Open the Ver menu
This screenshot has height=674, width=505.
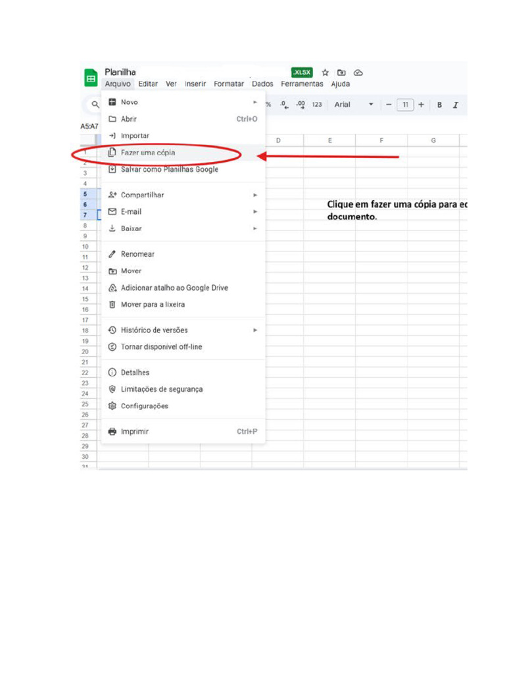coord(172,84)
